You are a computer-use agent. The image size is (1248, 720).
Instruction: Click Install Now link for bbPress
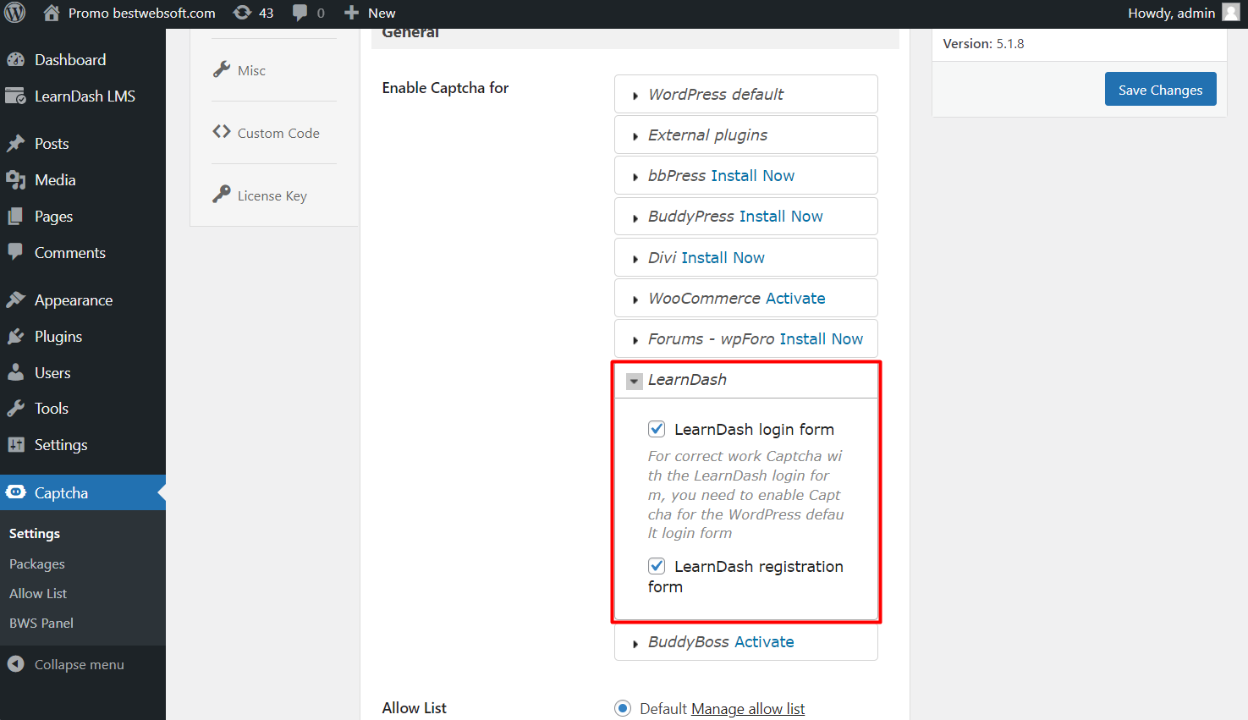point(752,175)
